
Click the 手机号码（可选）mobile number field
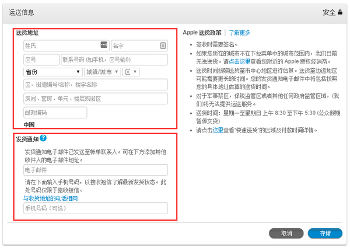pos(96,208)
